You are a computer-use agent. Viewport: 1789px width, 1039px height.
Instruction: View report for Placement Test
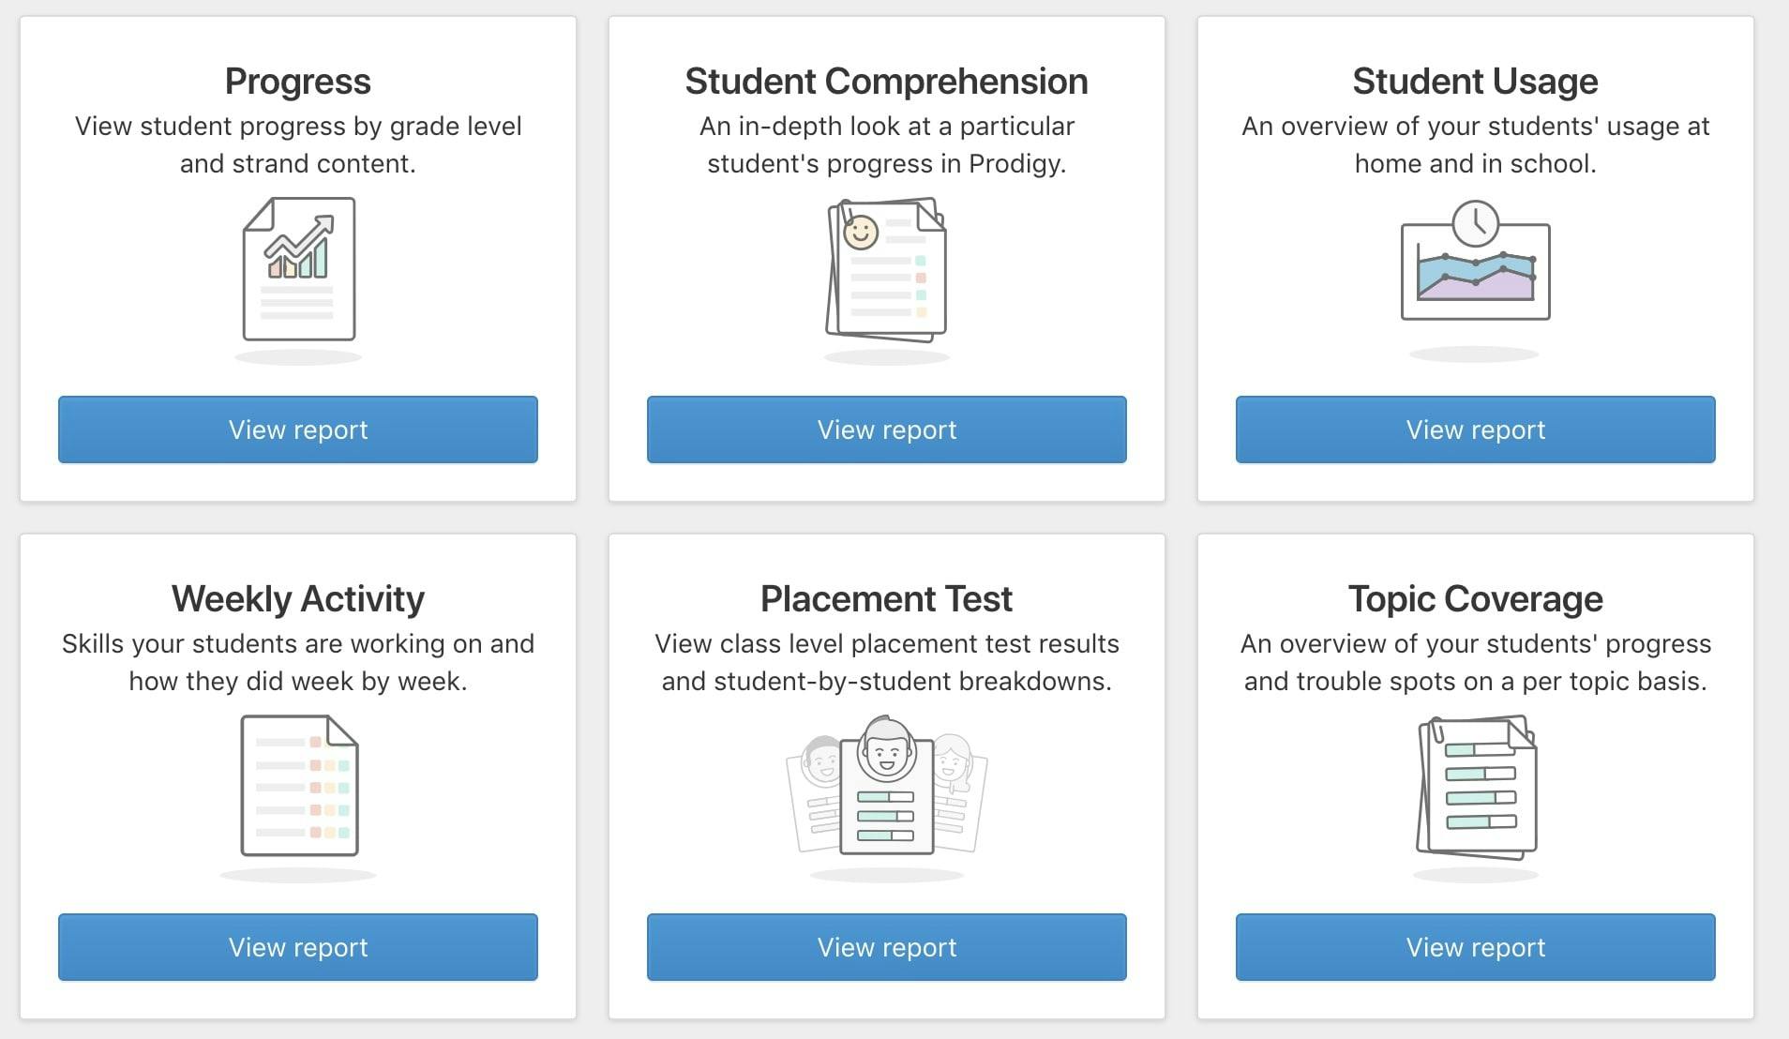pos(887,947)
